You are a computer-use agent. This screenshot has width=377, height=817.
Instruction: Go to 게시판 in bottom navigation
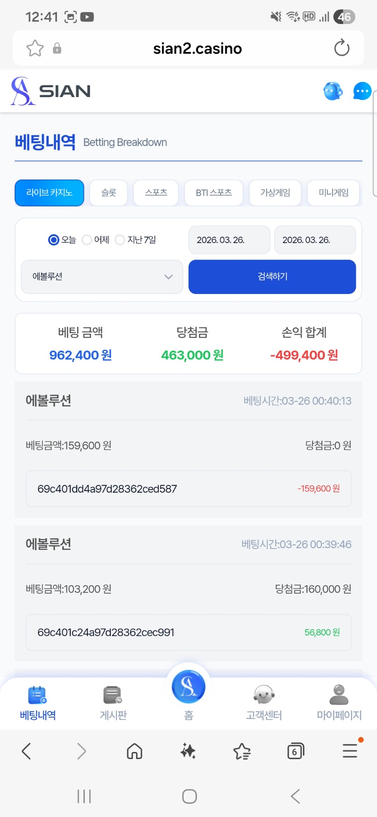coord(113,703)
